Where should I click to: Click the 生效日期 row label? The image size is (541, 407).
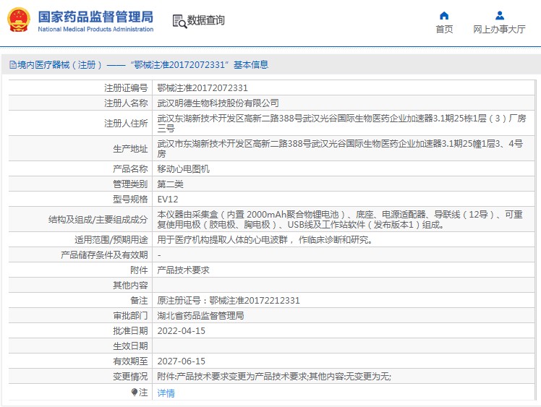(130, 346)
